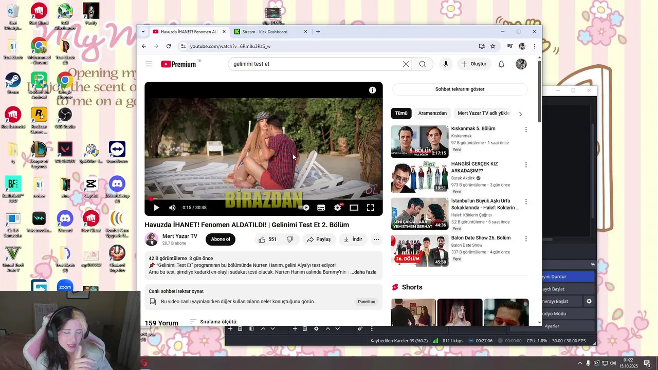Dislike the video with thumbs down
The width and height of the screenshot is (658, 370).
click(x=290, y=239)
